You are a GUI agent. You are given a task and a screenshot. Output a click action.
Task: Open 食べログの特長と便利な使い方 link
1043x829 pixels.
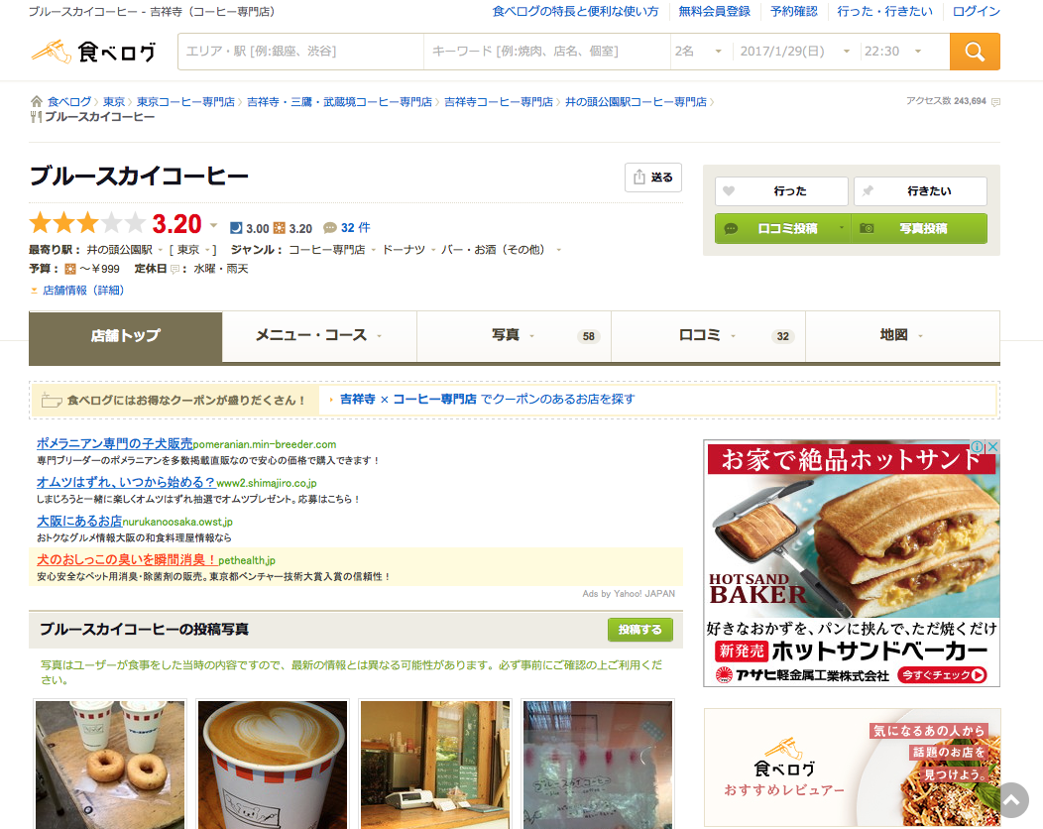[575, 11]
